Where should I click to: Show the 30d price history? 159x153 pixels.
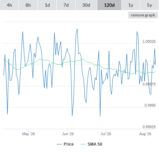(86, 5)
